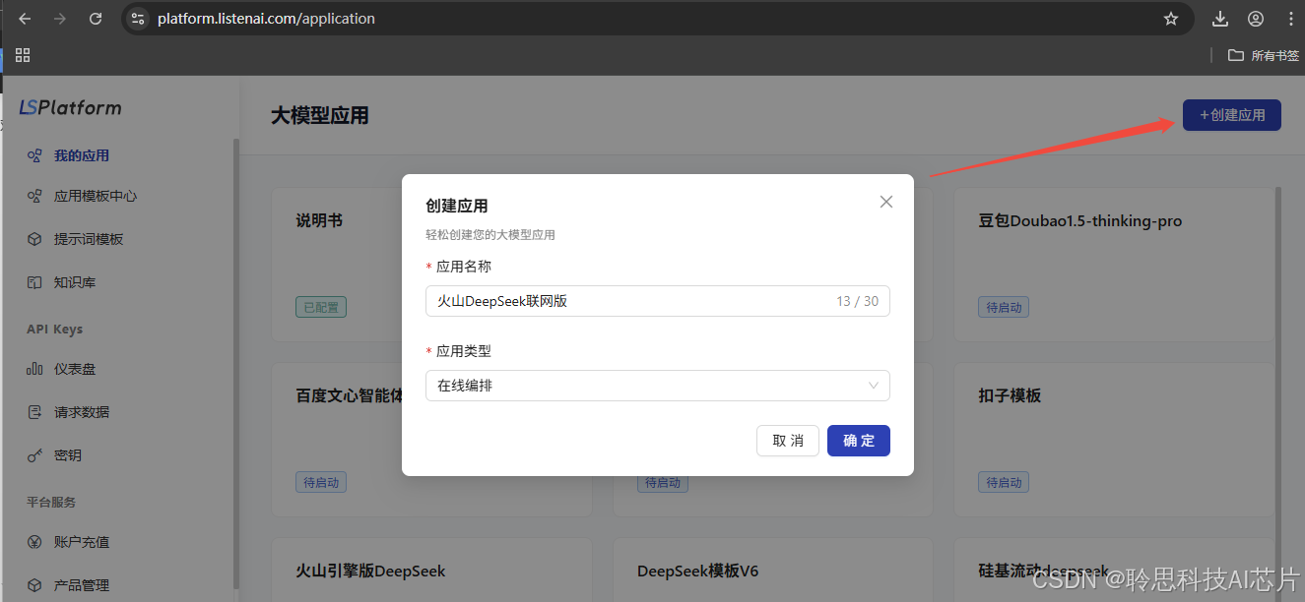The height and width of the screenshot is (602, 1305).
Task: Click the cube icon beside 提示词模板
Action: coord(34,239)
